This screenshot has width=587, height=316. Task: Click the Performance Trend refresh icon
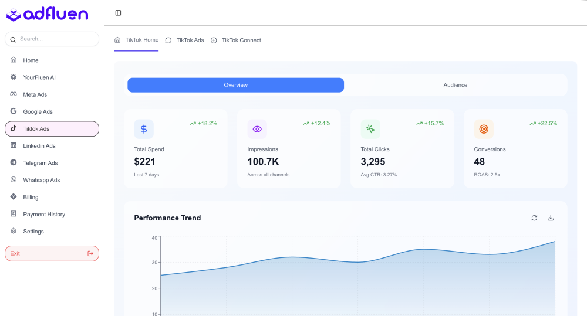(534, 218)
